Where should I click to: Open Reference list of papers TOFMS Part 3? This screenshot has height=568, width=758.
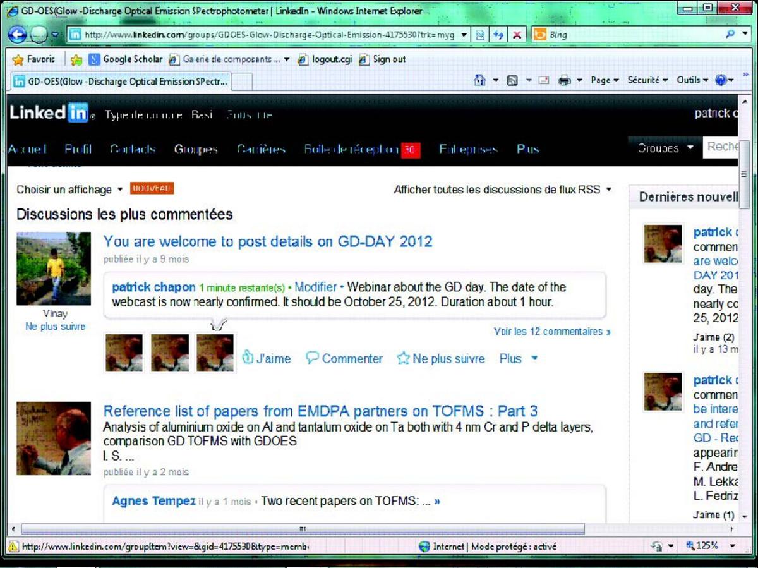coord(321,411)
